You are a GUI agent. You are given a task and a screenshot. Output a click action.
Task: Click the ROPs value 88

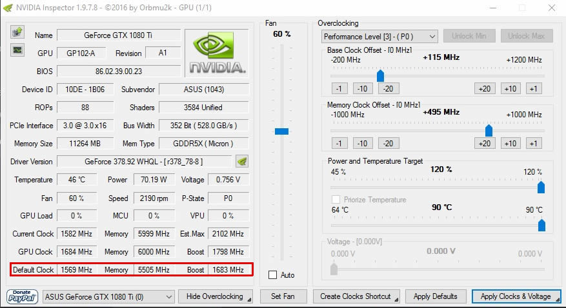[x=85, y=108]
